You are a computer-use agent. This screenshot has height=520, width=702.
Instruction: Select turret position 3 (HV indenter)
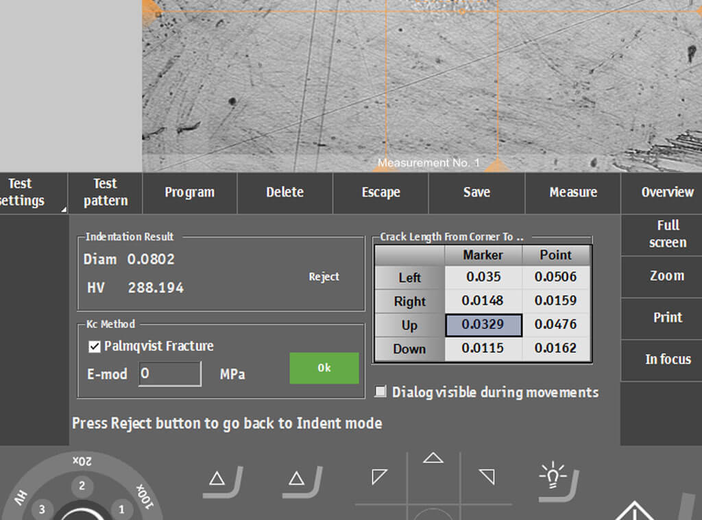click(42, 509)
